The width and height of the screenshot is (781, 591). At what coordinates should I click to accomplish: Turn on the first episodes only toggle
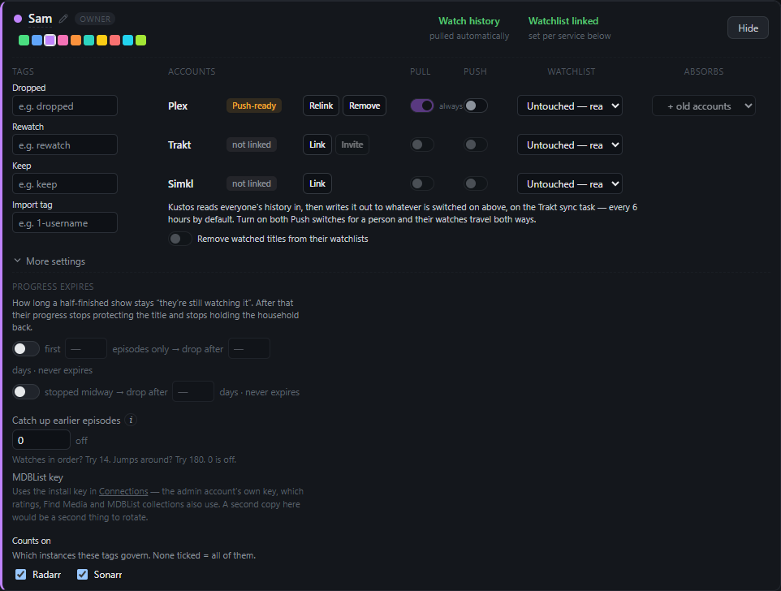[26, 349]
